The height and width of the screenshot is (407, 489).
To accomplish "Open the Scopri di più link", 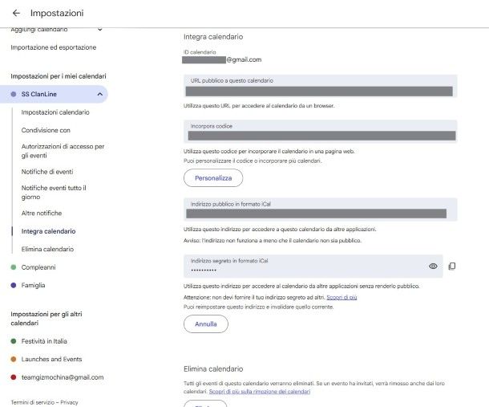I will point(341,298).
